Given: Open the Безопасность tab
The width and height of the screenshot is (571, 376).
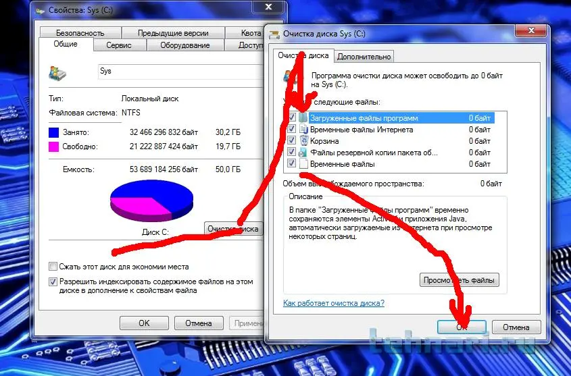Looking at the screenshot, I should click(80, 32).
